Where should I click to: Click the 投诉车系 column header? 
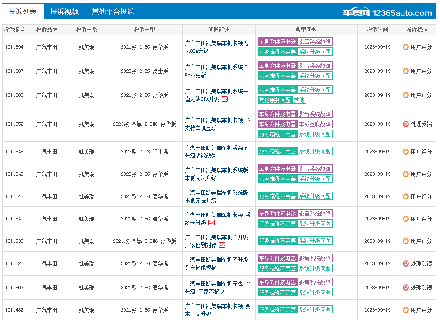coord(87,29)
